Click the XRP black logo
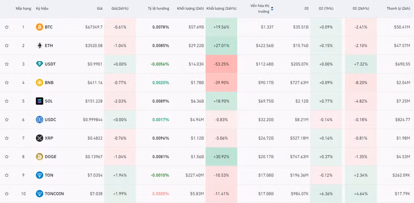414x203 pixels. point(39,138)
